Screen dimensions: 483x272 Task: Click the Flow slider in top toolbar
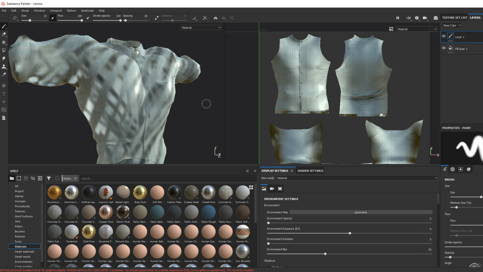pos(70,20)
